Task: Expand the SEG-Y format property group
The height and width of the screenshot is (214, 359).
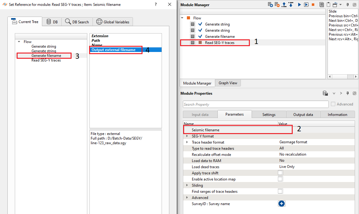Action: (187, 136)
